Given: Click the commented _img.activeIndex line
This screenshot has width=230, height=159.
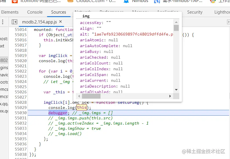Looking at the screenshot, I should [x=98, y=123].
